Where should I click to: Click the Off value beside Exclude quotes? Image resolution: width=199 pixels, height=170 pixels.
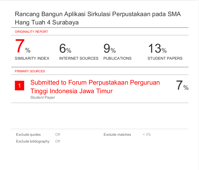[x=57, y=134]
